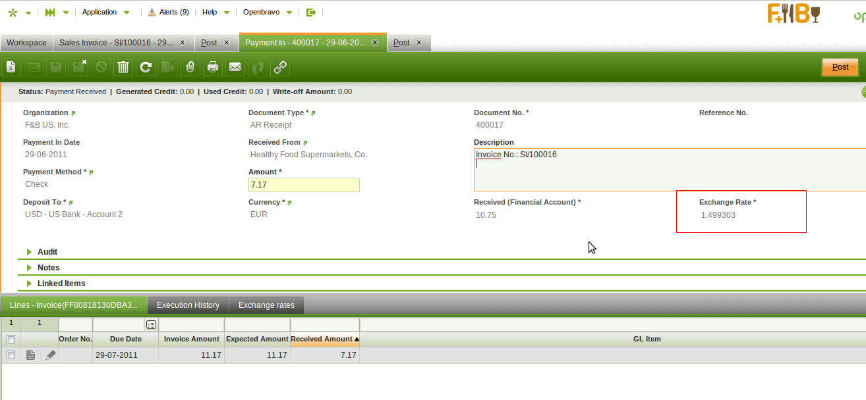The image size is (866, 400).
Task: Close the first Post tab
Action: (226, 43)
